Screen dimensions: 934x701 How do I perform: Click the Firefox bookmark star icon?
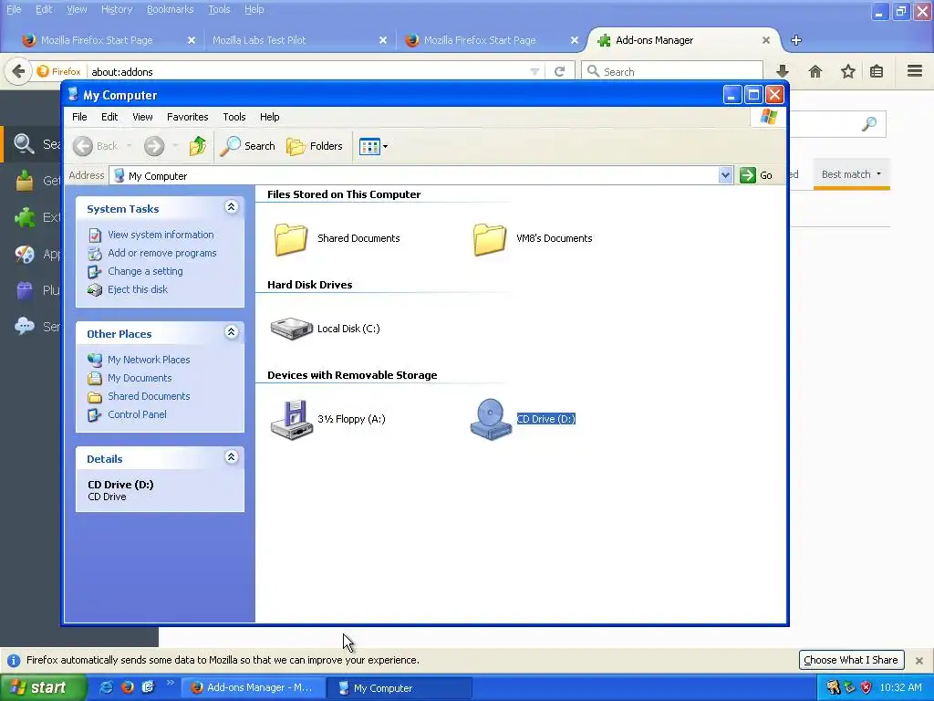[847, 71]
